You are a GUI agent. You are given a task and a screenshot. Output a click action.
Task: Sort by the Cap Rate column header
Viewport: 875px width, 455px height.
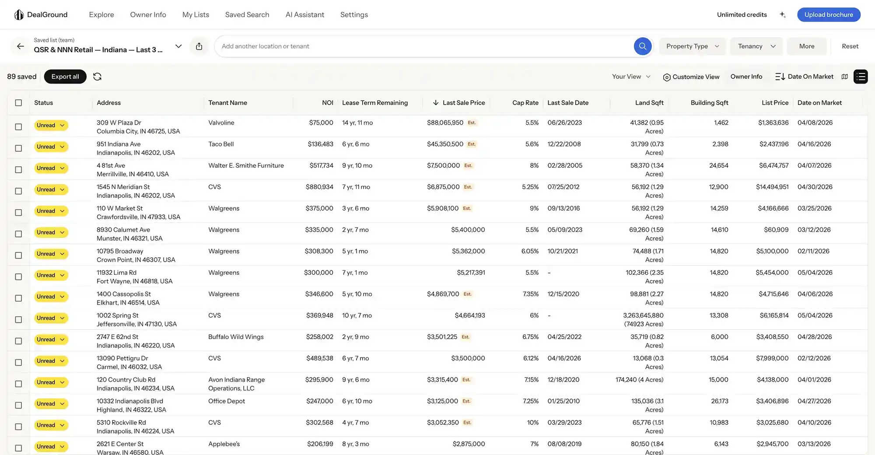pos(525,103)
